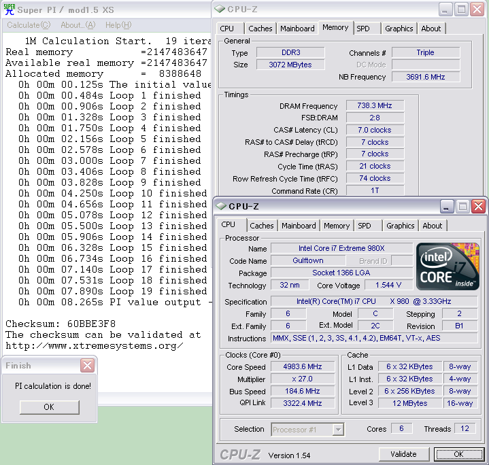The image size is (489, 465).
Task: Close the Finish dialog with the X button
Action: 87,365
